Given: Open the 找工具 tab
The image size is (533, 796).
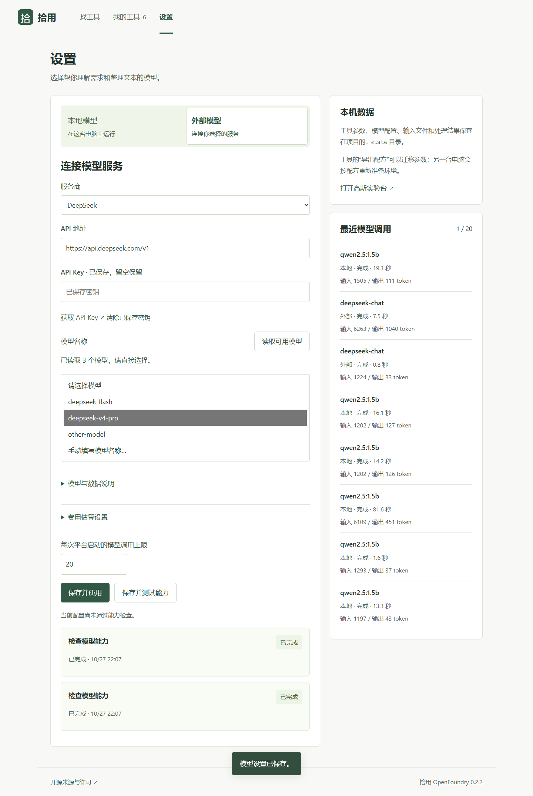Looking at the screenshot, I should (90, 17).
